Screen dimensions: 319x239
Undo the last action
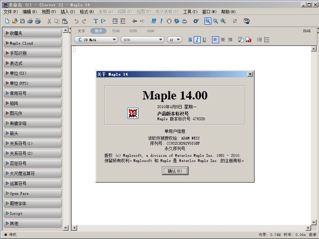click(x=76, y=21)
